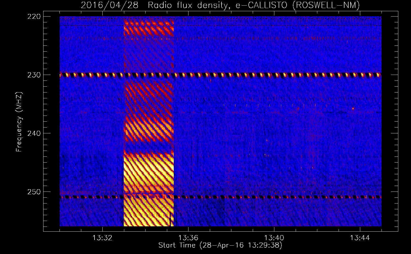Click the 230 frequency tick label

pos(34,75)
